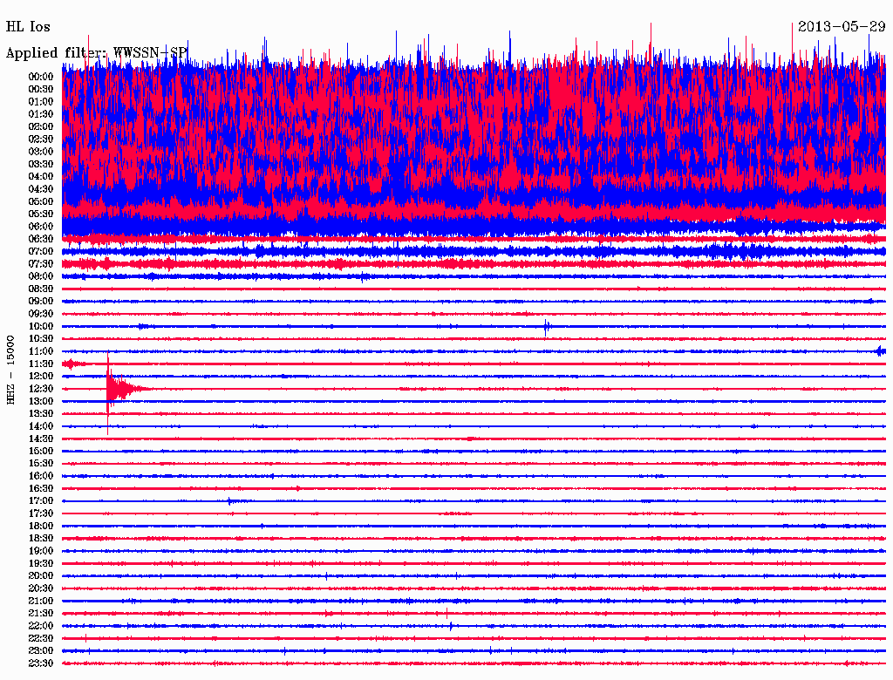The image size is (893, 680).
Task: Select the 18:00 time label
Action: [40, 527]
